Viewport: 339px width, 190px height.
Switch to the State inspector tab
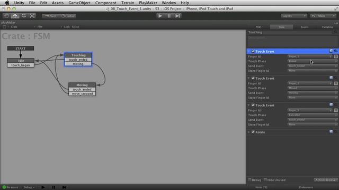tap(281, 27)
